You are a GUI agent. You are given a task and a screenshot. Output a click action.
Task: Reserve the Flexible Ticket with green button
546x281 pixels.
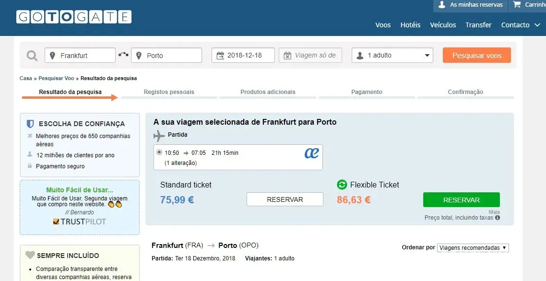(x=461, y=200)
